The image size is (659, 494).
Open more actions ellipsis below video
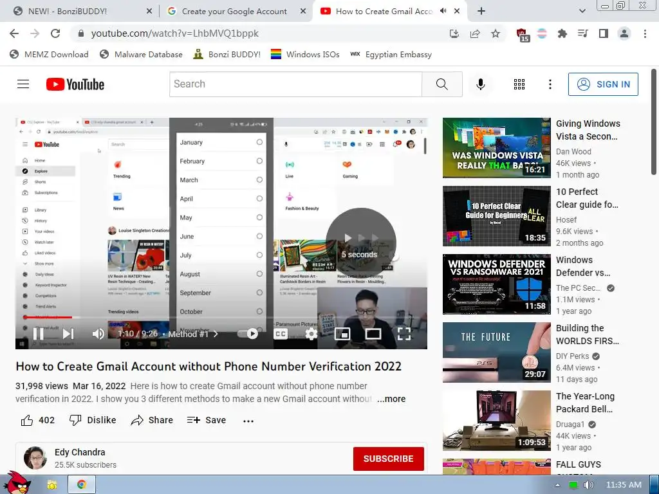pyautogui.click(x=248, y=421)
